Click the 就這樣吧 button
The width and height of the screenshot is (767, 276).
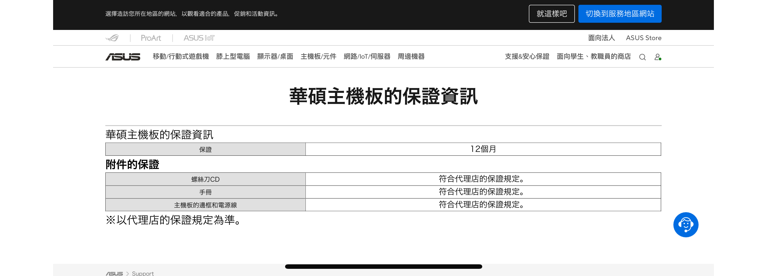pyautogui.click(x=552, y=14)
